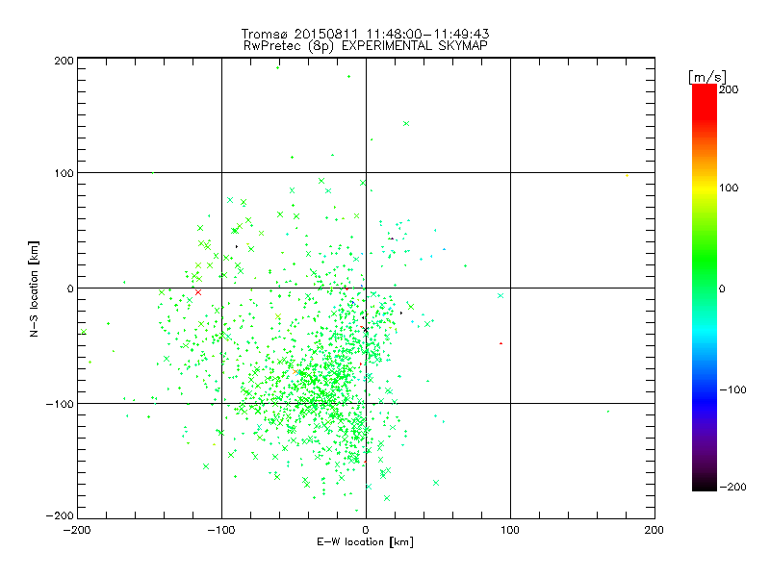770x577 pixels.
Task: Click the 'N-S location [km]' axis label
Action: [34, 289]
